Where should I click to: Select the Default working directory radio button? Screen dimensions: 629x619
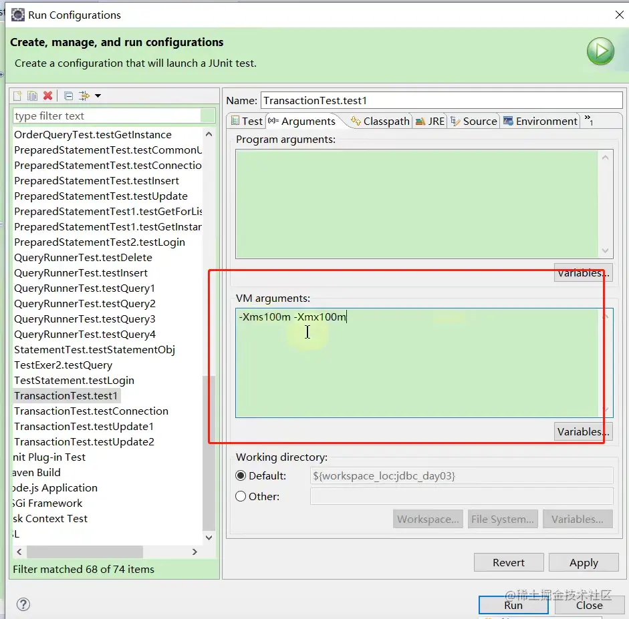241,475
